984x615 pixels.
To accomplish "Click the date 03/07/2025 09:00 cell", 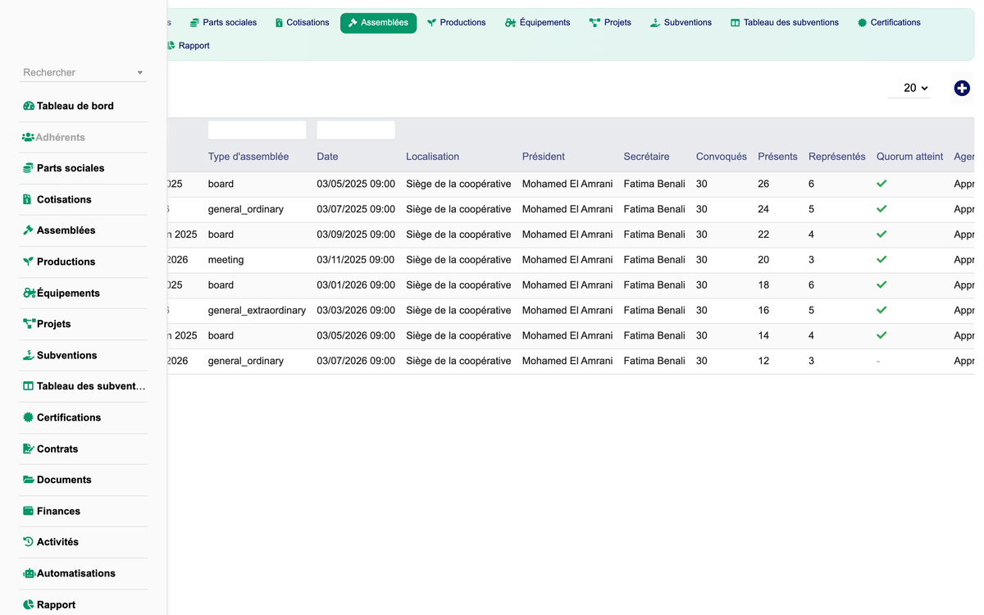I will (356, 209).
